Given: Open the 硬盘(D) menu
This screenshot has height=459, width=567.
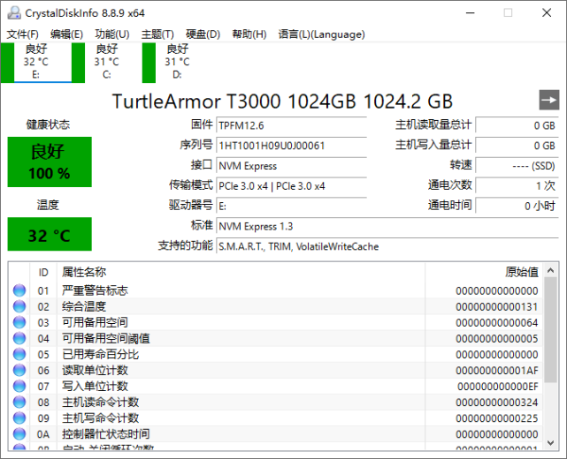Looking at the screenshot, I should (203, 34).
